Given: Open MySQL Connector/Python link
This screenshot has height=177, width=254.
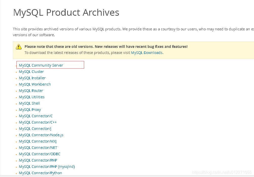Looking at the screenshot, I should coord(40,173).
